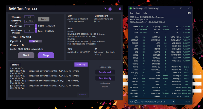Click the ProcOdt Pu value 25.3 Ω
This screenshot has width=203, height=109.
186,67
